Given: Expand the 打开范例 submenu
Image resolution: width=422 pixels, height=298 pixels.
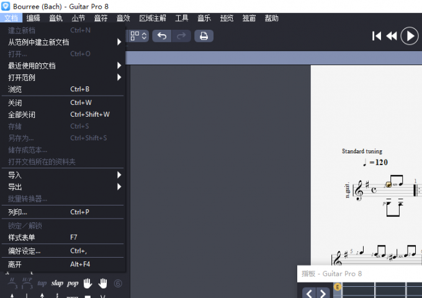Looking at the screenshot, I should point(62,78).
